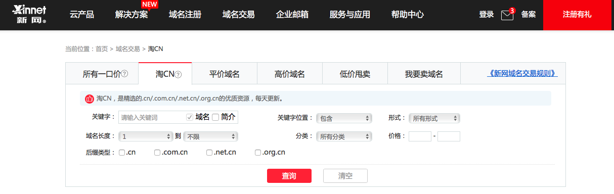Switch to the 高价域名 tab

[290, 74]
